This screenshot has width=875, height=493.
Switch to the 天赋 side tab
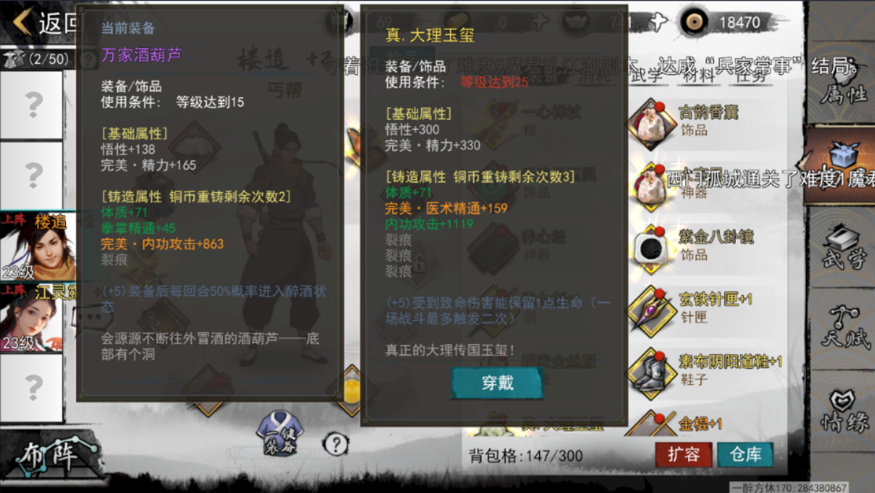pyautogui.click(x=843, y=327)
